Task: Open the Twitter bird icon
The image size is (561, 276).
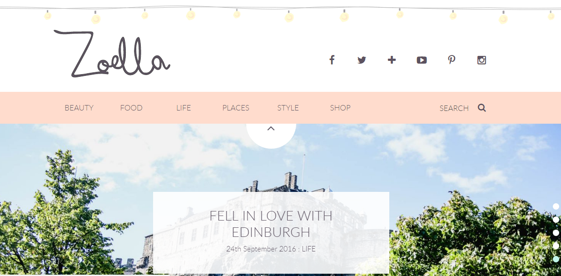Action: tap(362, 60)
